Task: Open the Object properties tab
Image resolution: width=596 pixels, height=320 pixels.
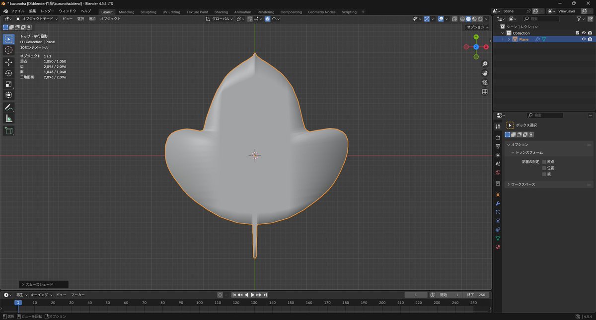Action: (498, 194)
